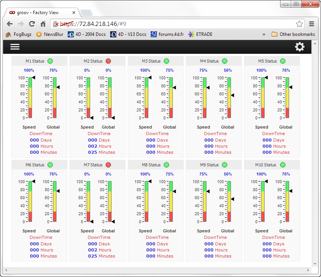321x277 pixels.
Task: Select the groov - Factory View tab
Action: point(42,13)
